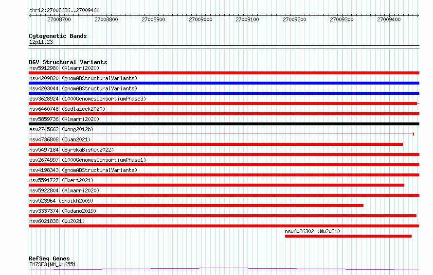
Task: Click the magenta TM7SF3 gene line
Action: click(x=224, y=269)
